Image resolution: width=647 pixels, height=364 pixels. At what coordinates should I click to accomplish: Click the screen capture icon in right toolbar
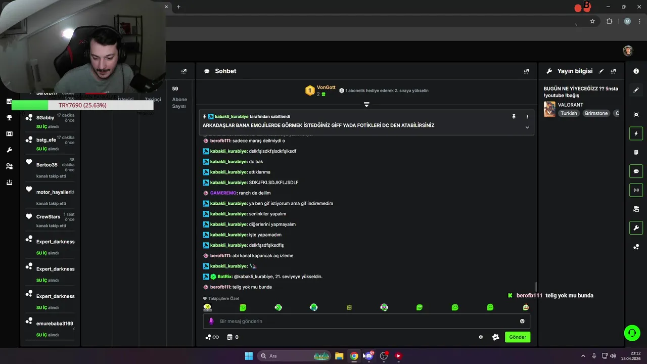coord(636,115)
